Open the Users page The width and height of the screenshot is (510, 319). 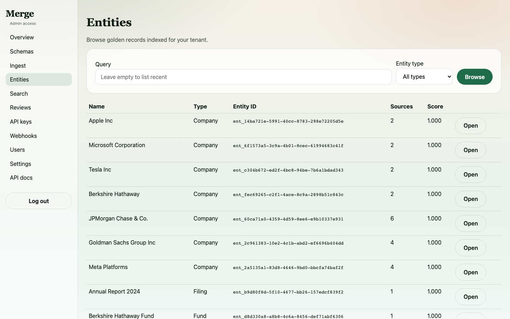(39, 150)
